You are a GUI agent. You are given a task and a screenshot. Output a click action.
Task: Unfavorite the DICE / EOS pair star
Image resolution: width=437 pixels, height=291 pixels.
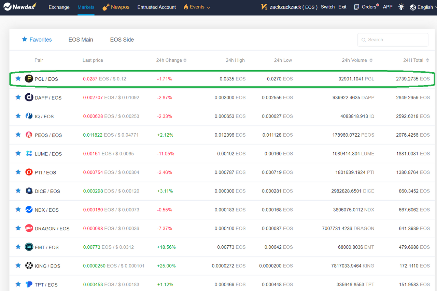[x=18, y=190]
